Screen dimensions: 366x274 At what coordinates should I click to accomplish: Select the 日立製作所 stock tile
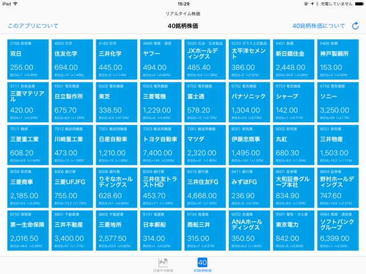click(x=72, y=102)
